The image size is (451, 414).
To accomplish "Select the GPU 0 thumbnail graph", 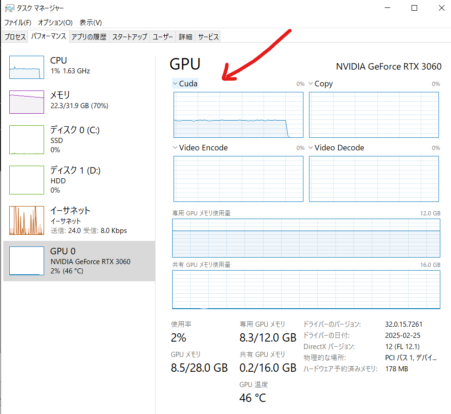I will coord(26,261).
